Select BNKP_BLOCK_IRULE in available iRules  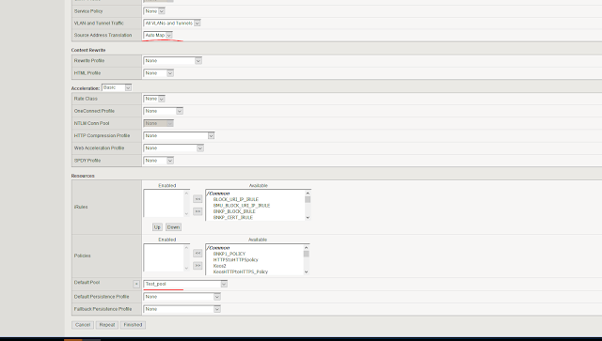click(234, 211)
